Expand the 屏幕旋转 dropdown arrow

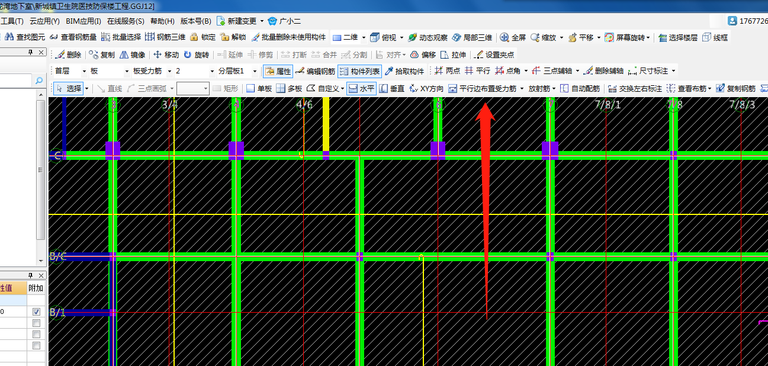[x=648, y=37]
